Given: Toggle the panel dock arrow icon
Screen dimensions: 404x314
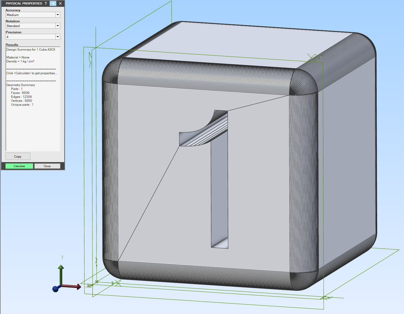Looking at the screenshot, I should [x=53, y=3].
